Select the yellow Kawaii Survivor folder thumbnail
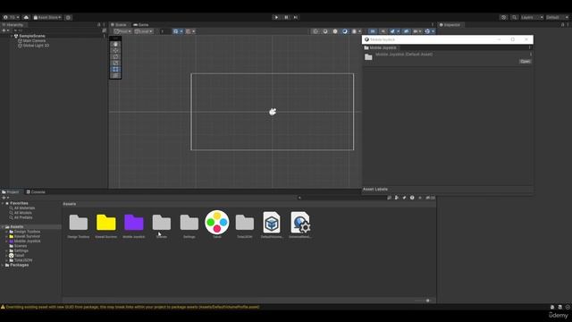Screen dimensions: 572x322 click(x=106, y=223)
